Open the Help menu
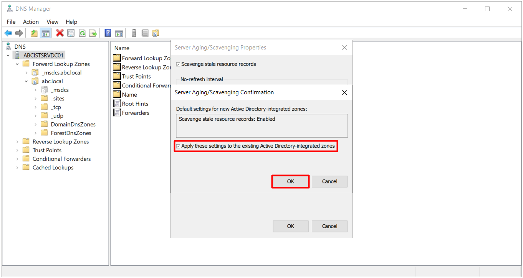523x278 pixels. click(71, 22)
